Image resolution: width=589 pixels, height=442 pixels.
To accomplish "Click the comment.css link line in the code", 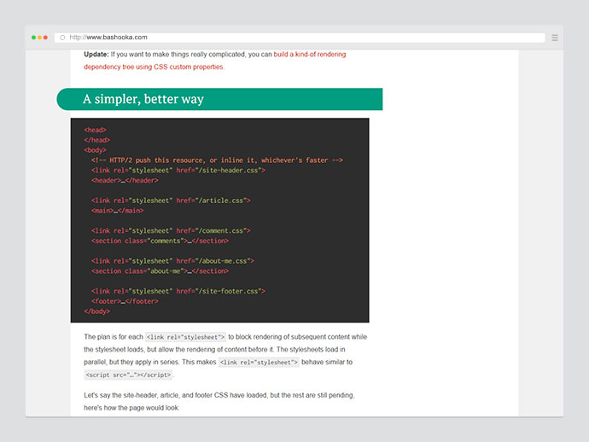I will 171,231.
